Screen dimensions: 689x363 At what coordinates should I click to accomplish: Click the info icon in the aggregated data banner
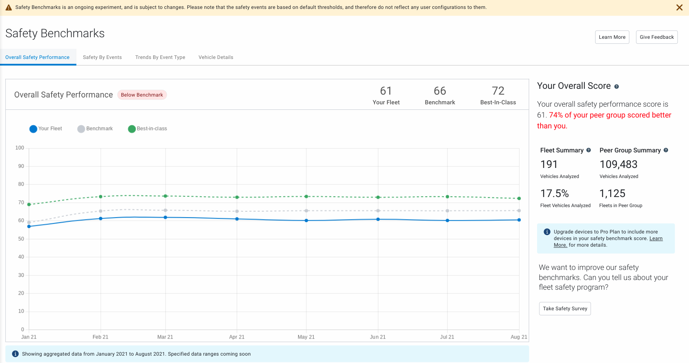[15, 353]
